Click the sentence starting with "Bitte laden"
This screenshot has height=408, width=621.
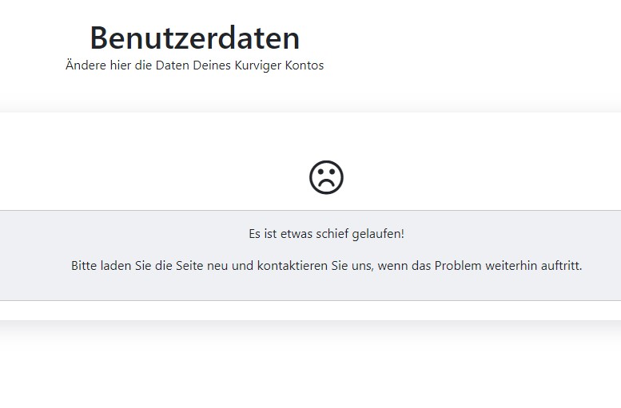[326, 266]
